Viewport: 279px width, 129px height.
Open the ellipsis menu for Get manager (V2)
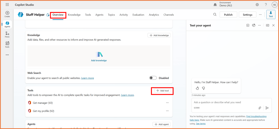click(x=167, y=103)
